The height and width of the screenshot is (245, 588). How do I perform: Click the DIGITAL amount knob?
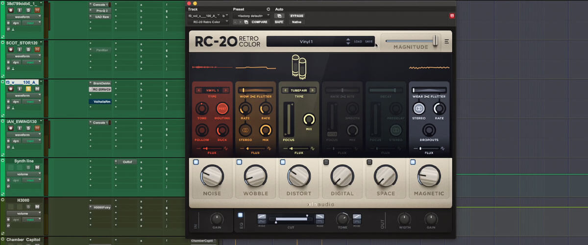342,176
